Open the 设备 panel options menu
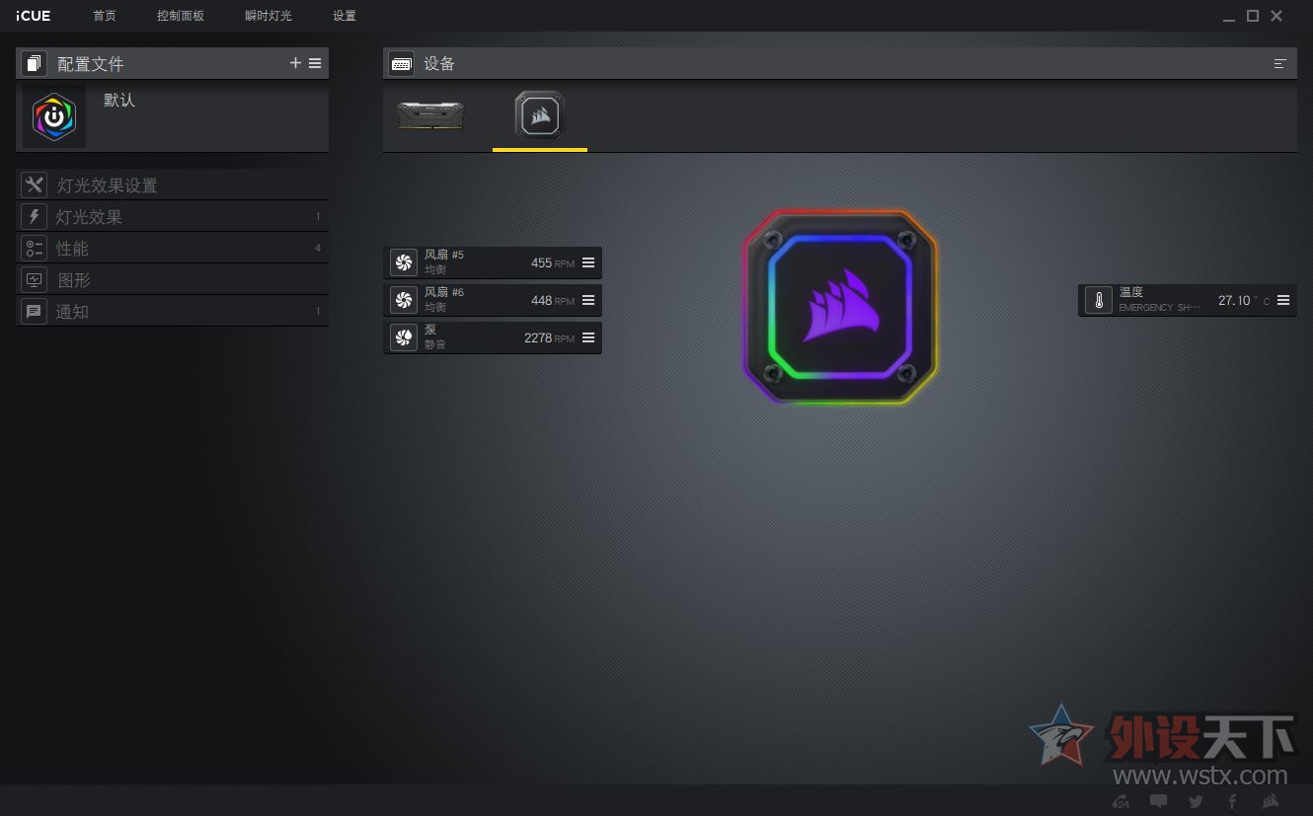Image resolution: width=1313 pixels, height=816 pixels. click(x=1280, y=63)
